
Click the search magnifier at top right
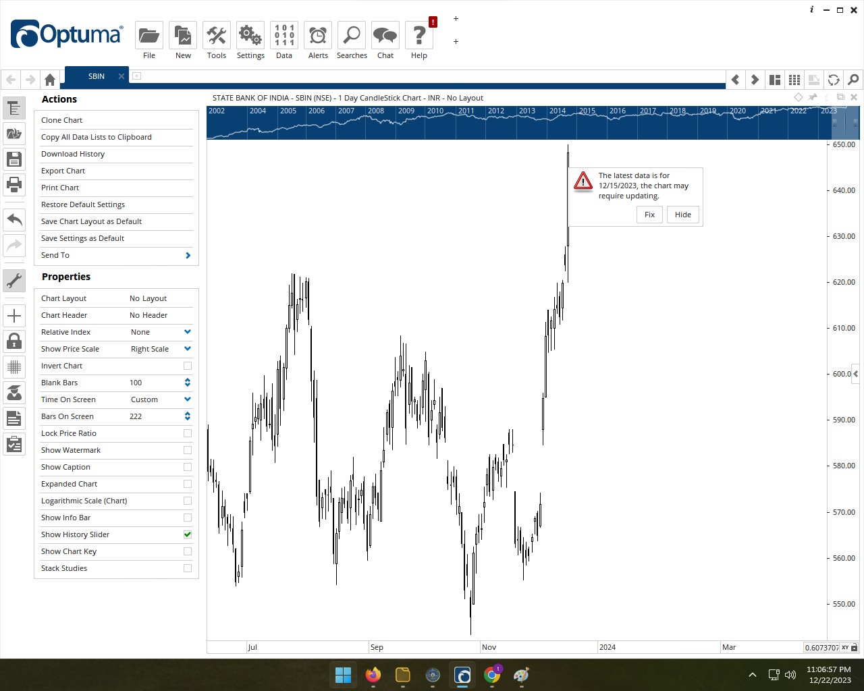tap(853, 80)
